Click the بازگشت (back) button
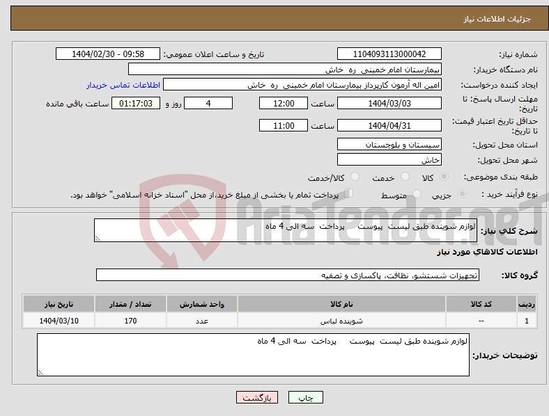549x416 pixels. (257, 397)
